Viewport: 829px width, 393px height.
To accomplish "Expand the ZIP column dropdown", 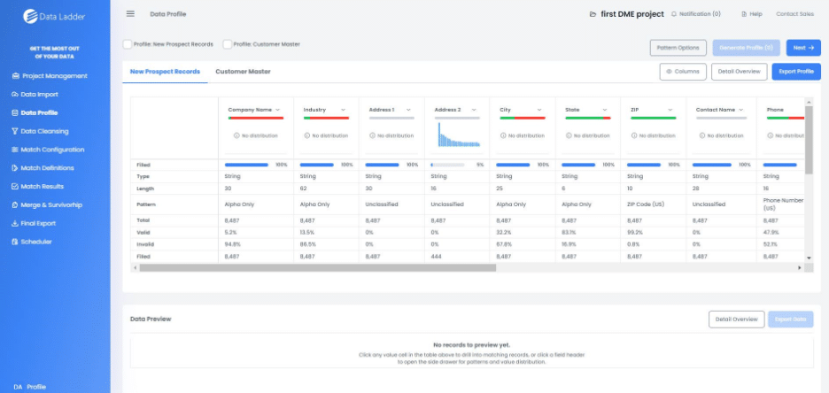I will coord(670,110).
